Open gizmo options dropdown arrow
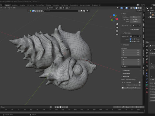The height and width of the screenshot is (116, 155). (124, 8)
